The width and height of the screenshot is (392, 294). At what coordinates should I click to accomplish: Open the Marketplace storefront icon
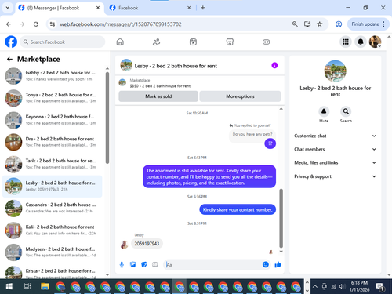click(230, 42)
